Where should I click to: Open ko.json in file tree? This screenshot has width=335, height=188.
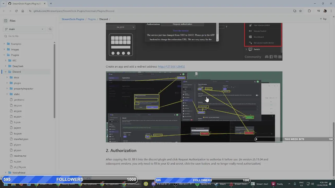click(18, 133)
